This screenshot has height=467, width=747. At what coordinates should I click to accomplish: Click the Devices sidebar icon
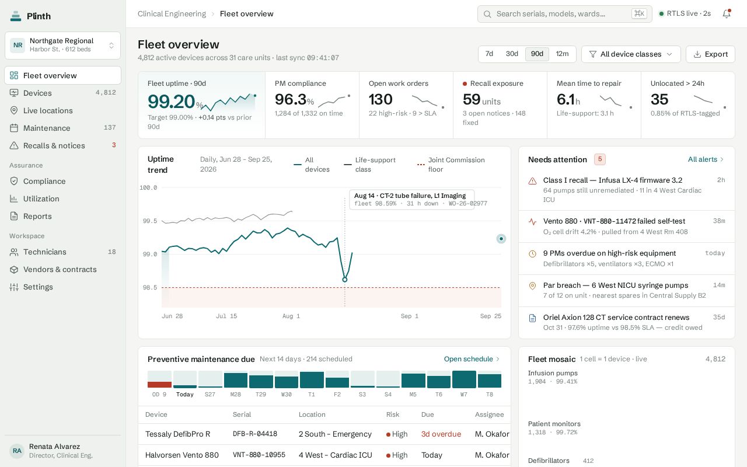coord(14,93)
